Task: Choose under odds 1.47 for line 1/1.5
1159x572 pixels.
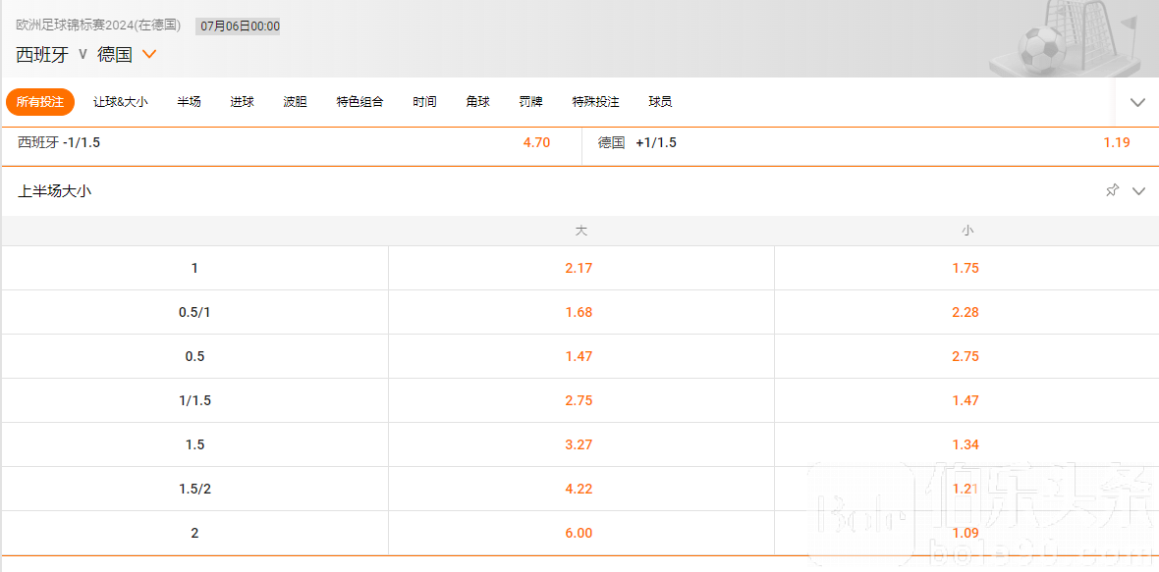Action: point(966,400)
